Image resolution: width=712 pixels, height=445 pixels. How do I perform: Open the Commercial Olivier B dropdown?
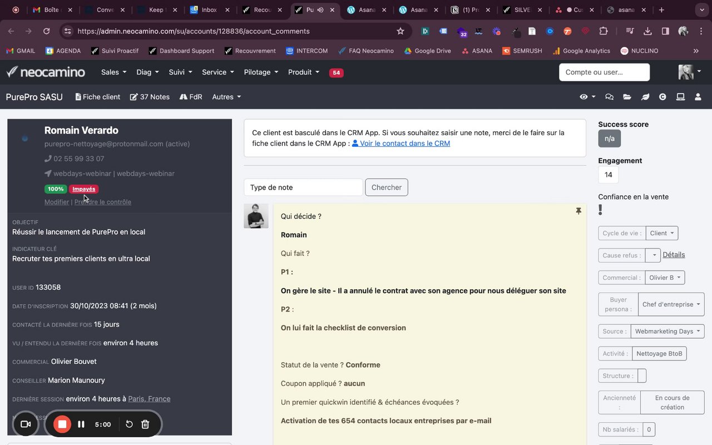[665, 278]
